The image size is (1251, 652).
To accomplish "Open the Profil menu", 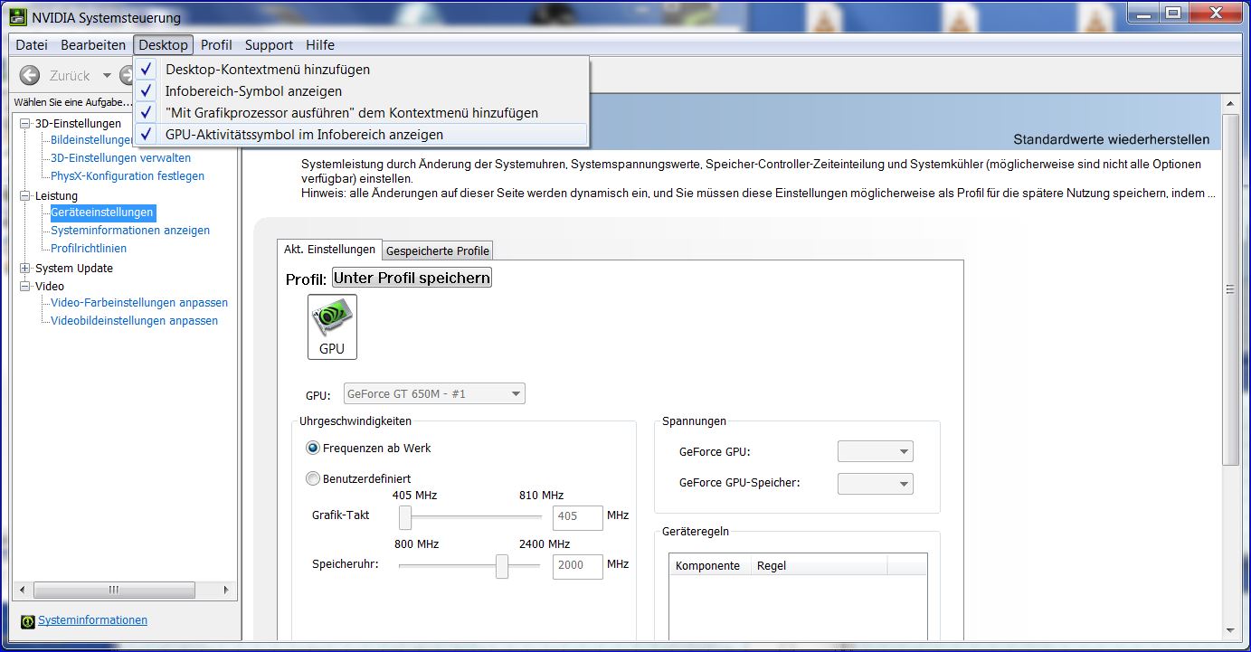I will click(216, 44).
